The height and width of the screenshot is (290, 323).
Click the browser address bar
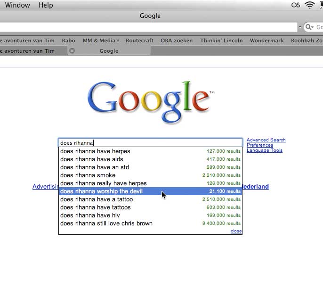[148, 27]
